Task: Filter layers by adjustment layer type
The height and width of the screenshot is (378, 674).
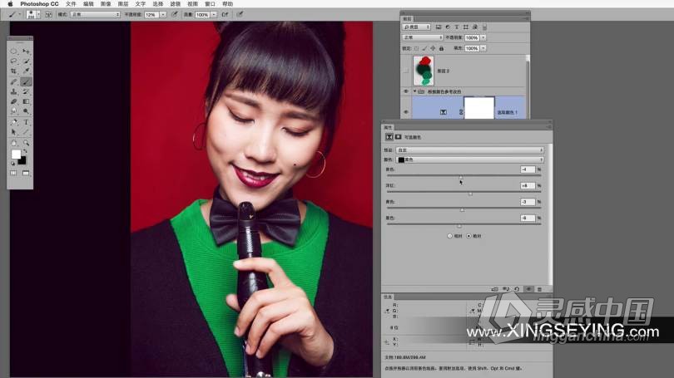Action: 448,27
